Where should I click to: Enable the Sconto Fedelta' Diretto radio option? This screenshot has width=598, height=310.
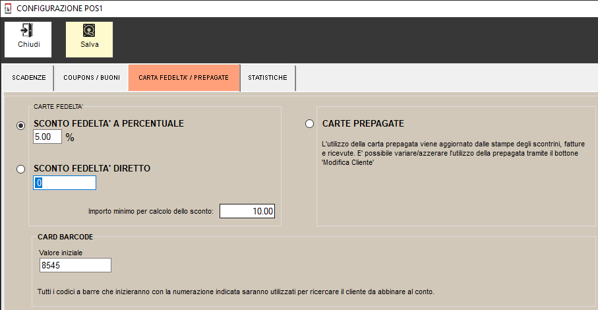pos(21,170)
